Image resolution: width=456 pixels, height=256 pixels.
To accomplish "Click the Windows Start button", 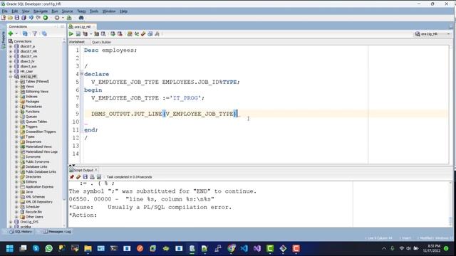I will coord(9,248).
